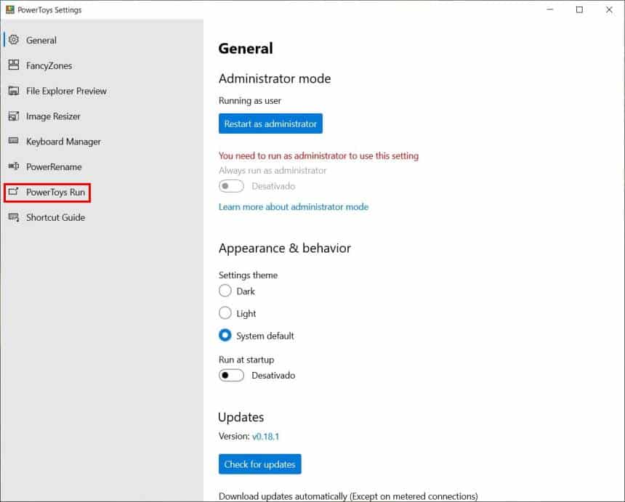The width and height of the screenshot is (625, 502).
Task: Click the PowerRename icon
Action: [14, 166]
